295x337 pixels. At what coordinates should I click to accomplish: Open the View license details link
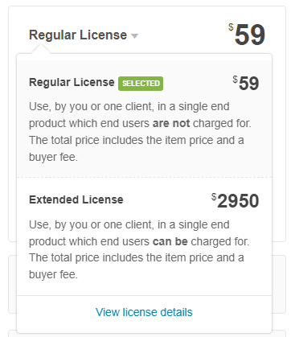tap(144, 312)
